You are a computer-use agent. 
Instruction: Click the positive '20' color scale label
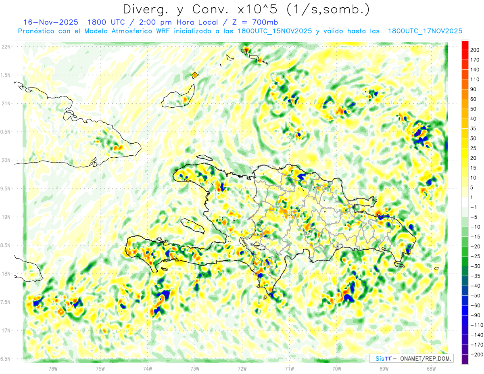pyautogui.click(x=474, y=158)
